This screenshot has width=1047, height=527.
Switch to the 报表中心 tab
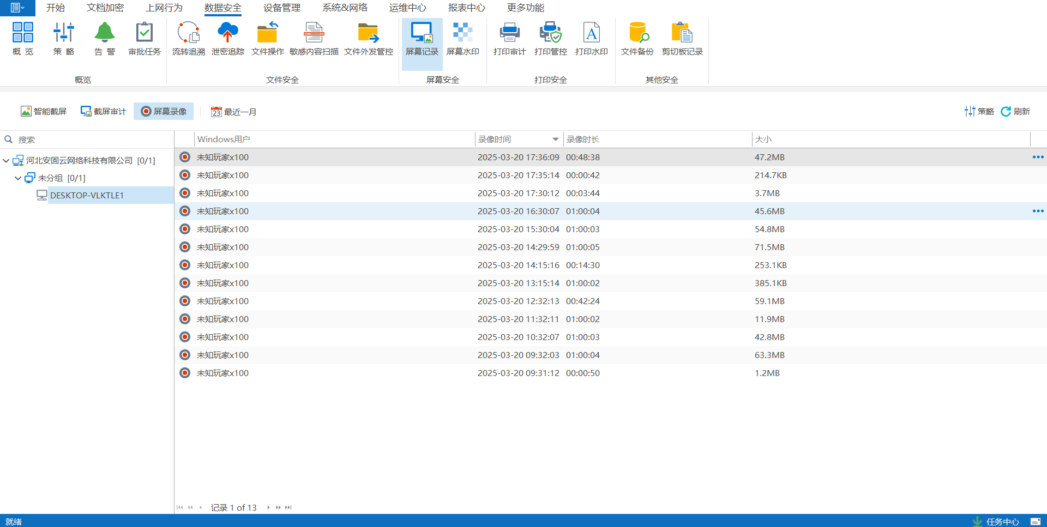466,8
